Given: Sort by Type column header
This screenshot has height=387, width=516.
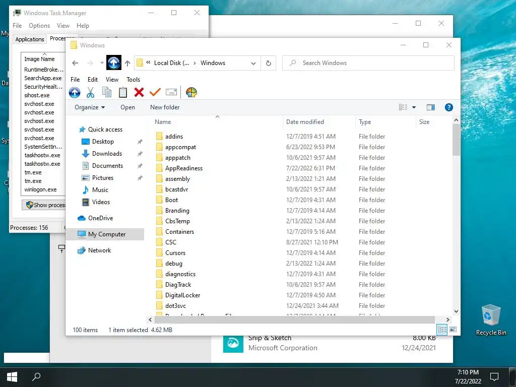Looking at the screenshot, I should tap(385, 122).
